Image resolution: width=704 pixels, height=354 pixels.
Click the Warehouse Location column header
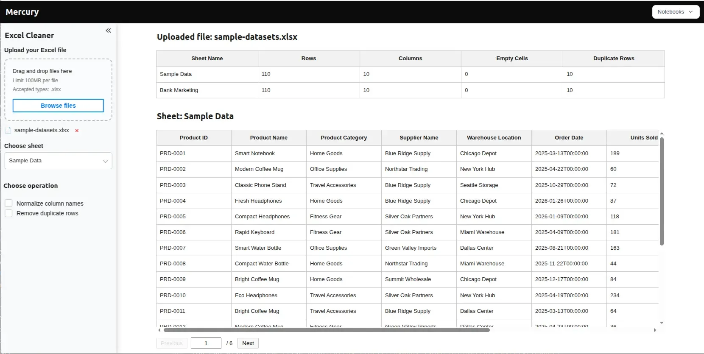coord(494,138)
